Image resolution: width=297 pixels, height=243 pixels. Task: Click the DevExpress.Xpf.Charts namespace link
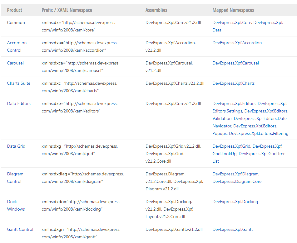233,83
